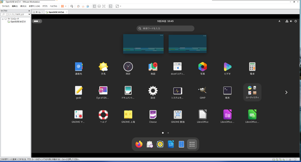Expand the library search filter dropdown
Screen dimensions: 301x162
click(29, 14)
